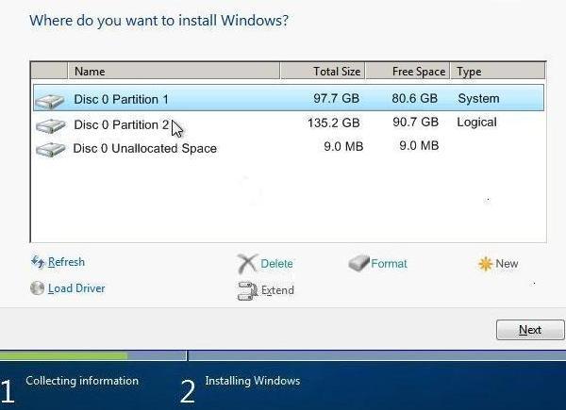Screen dimensions: 566x410
Task: Sort by the Free Space column header
Action: coord(408,71)
